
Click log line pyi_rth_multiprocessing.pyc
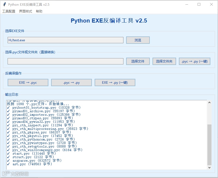click(x=48, y=129)
